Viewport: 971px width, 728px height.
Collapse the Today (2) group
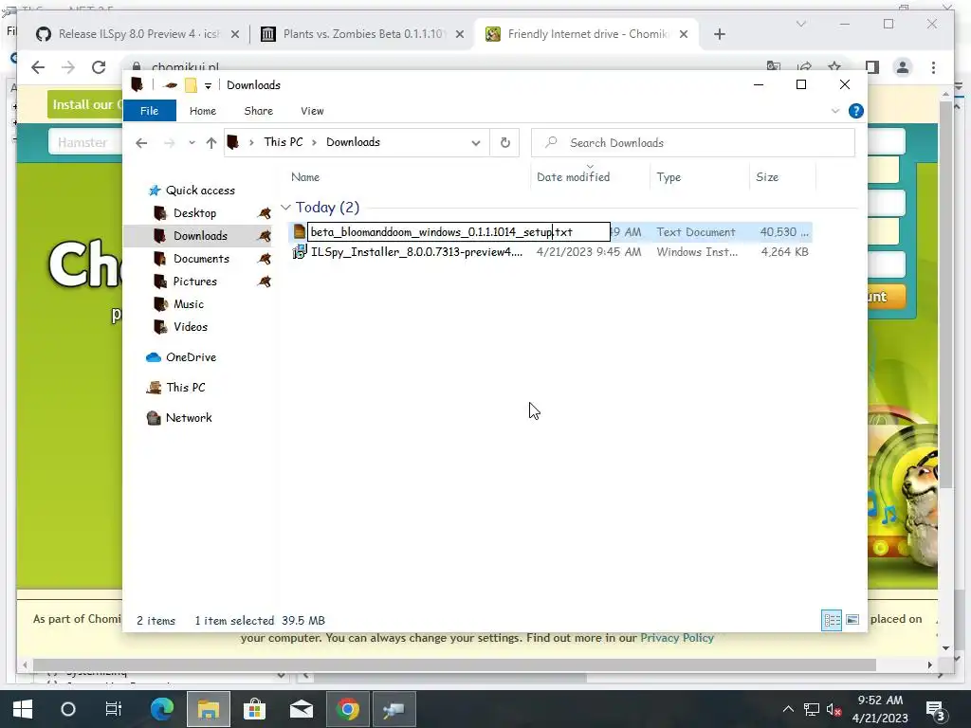pyautogui.click(x=284, y=208)
